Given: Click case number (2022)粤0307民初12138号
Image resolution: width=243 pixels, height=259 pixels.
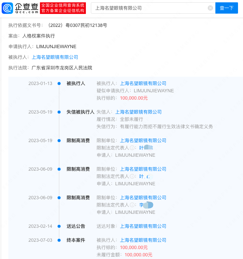Looking at the screenshot, I should click(77, 25).
